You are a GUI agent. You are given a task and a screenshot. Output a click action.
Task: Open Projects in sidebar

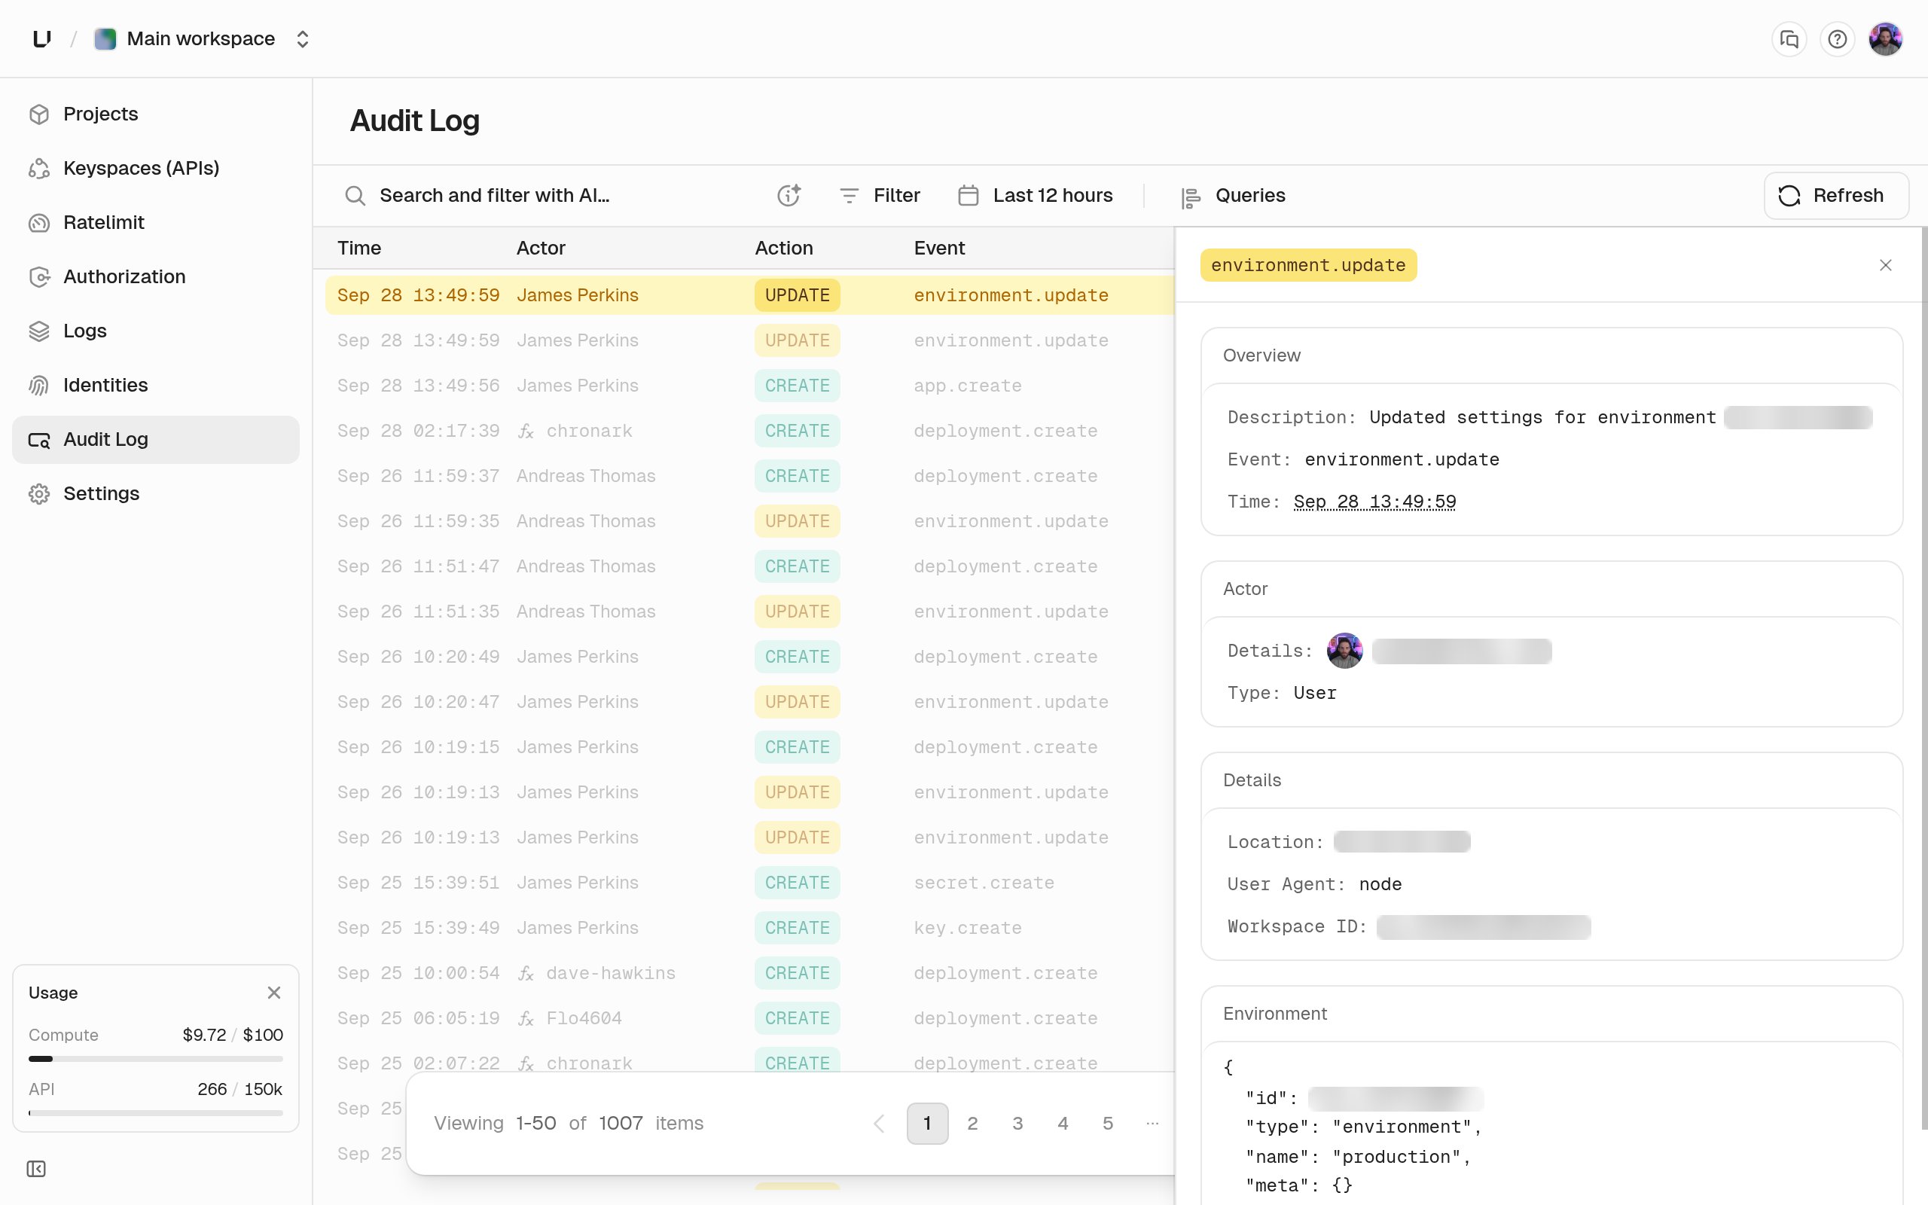point(155,114)
